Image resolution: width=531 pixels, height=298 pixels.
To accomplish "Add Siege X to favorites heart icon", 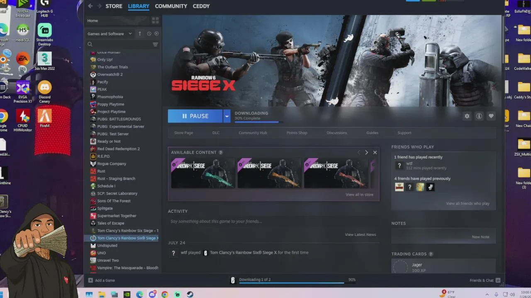I will tap(491, 116).
